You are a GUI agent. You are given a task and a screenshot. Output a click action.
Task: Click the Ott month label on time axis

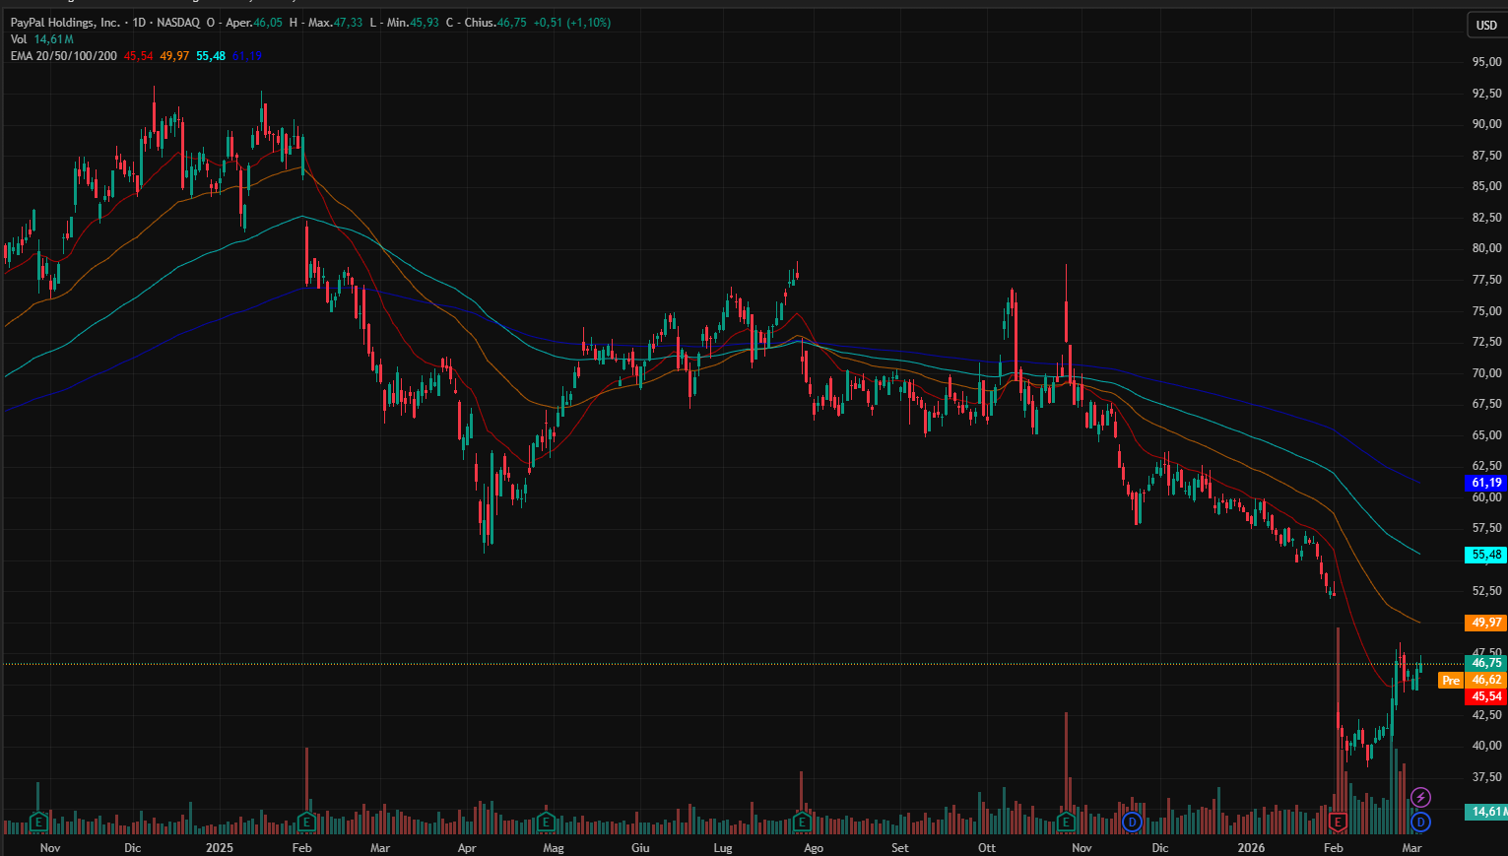coord(987,848)
